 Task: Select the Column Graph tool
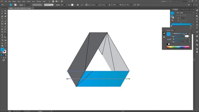click(5, 40)
